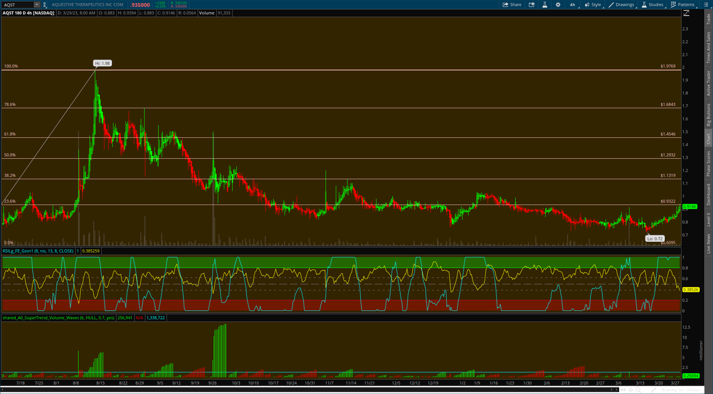Click the Lo: 0.72 price bubble
This screenshot has width=713, height=394.
[x=655, y=238]
